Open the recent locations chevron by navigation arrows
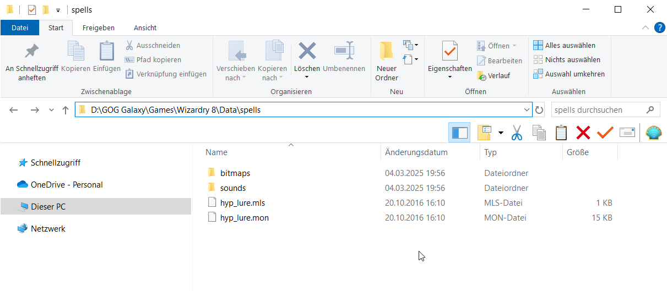 click(52, 110)
